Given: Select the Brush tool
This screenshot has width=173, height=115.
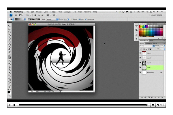Looking at the screenshot, I should click(10, 46).
